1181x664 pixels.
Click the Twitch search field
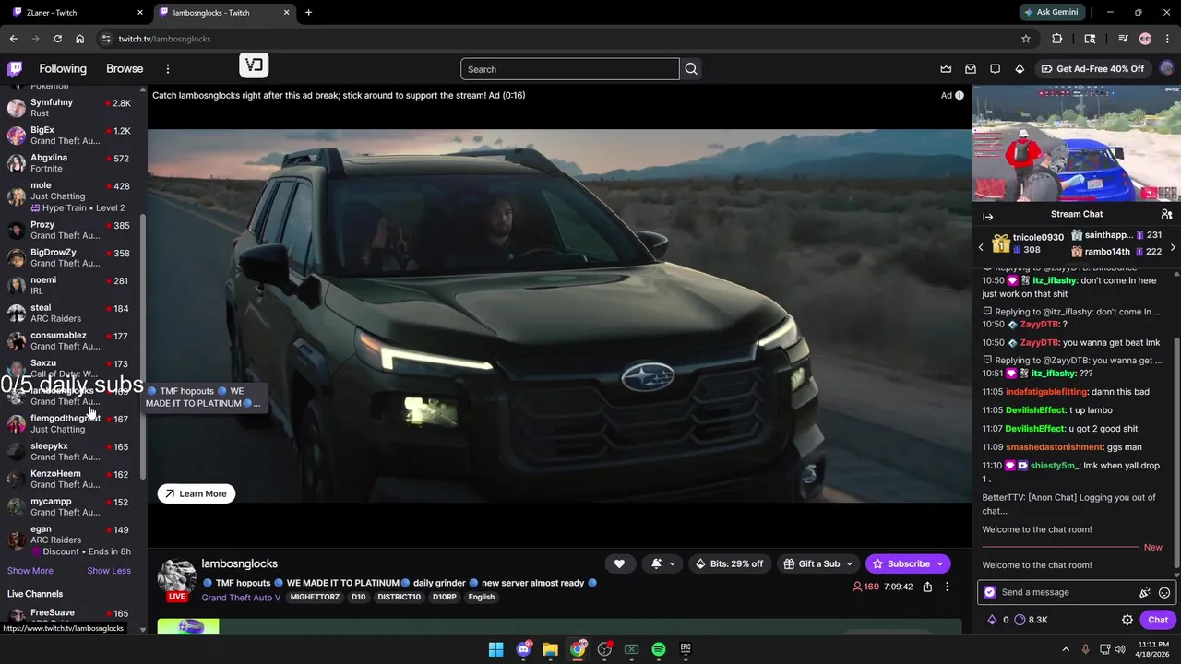pyautogui.click(x=570, y=69)
